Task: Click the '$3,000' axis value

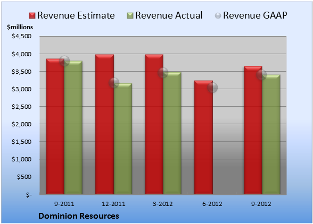Action: [x=21, y=89]
